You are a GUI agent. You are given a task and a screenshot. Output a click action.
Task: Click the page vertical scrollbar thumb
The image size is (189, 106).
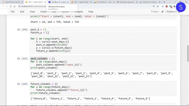click(x=188, y=53)
